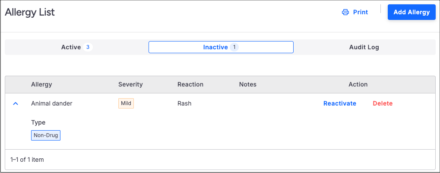Image resolution: width=440 pixels, height=173 pixels.
Task: Select the Animal dander allergy name
Action: click(x=52, y=103)
